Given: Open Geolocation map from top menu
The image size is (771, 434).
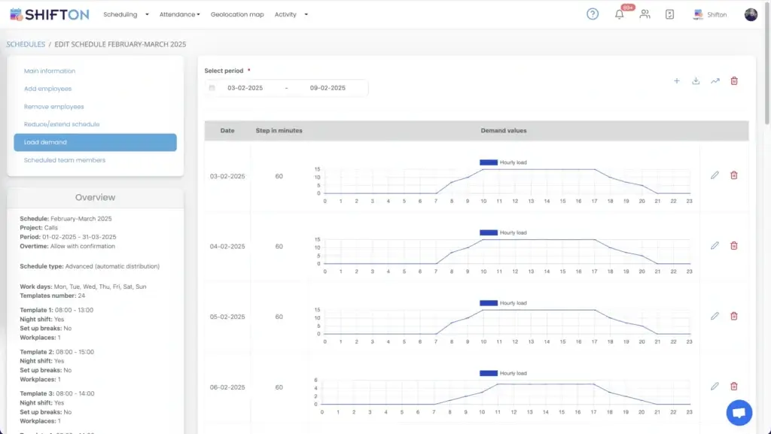Looking at the screenshot, I should pyautogui.click(x=237, y=14).
